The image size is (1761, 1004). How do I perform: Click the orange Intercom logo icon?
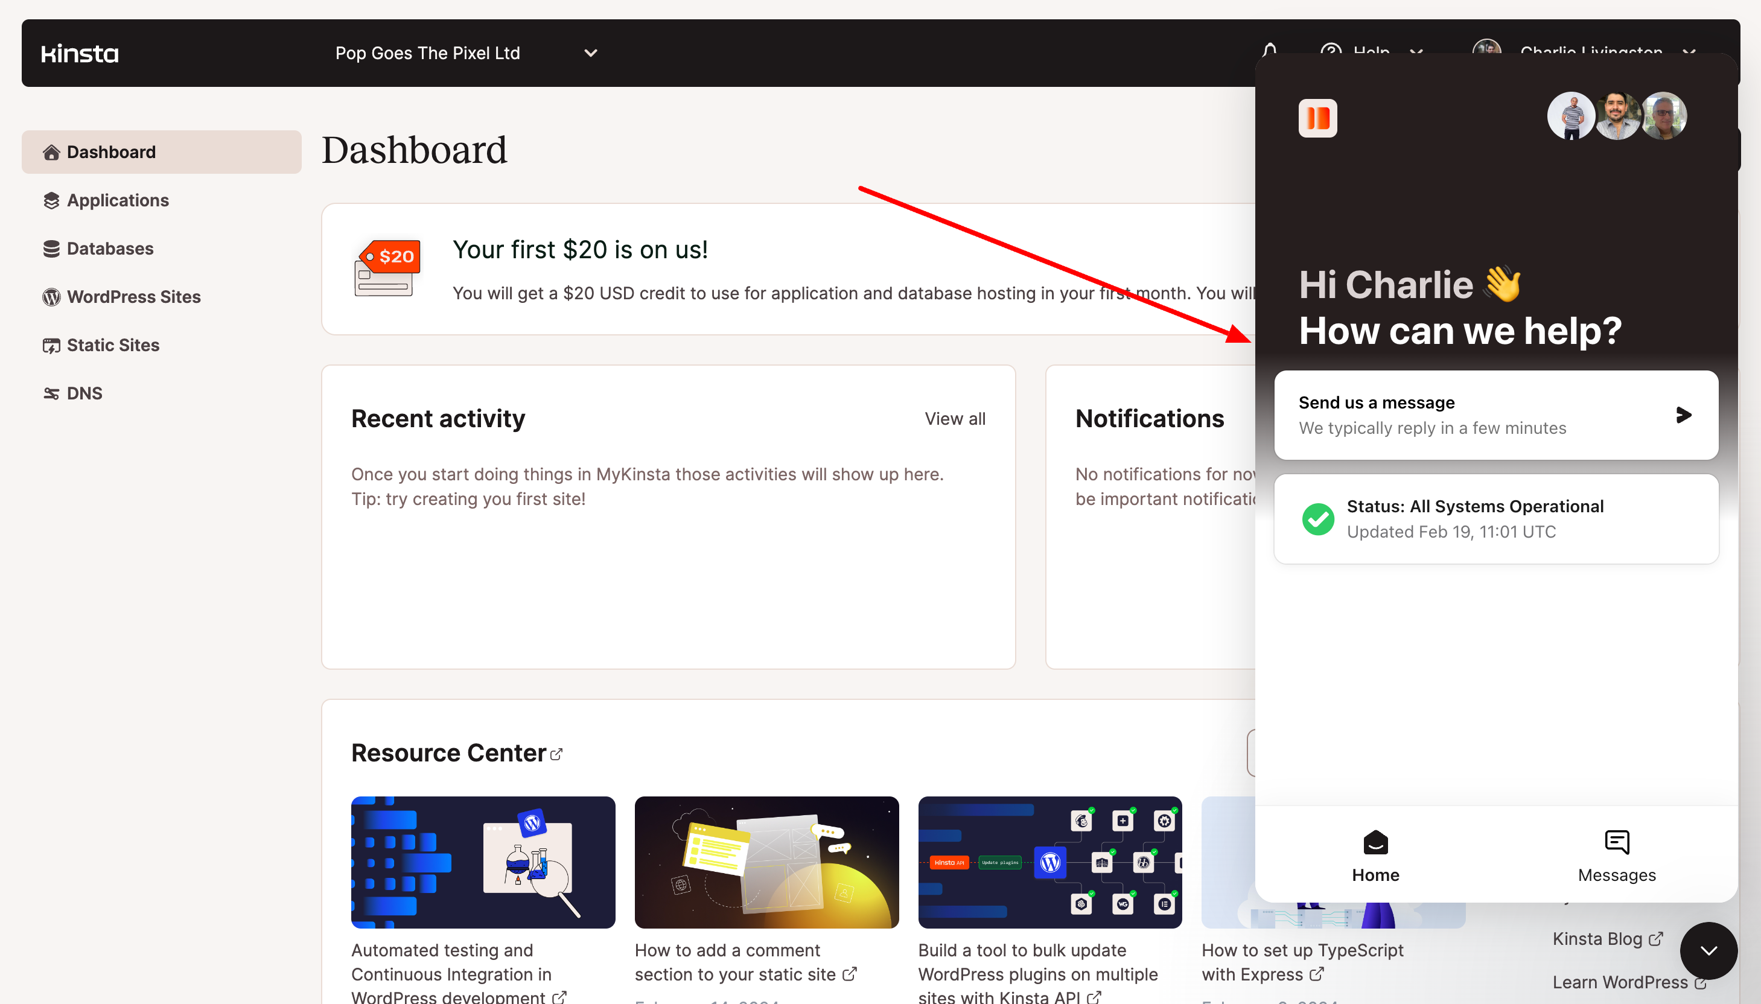(x=1317, y=118)
